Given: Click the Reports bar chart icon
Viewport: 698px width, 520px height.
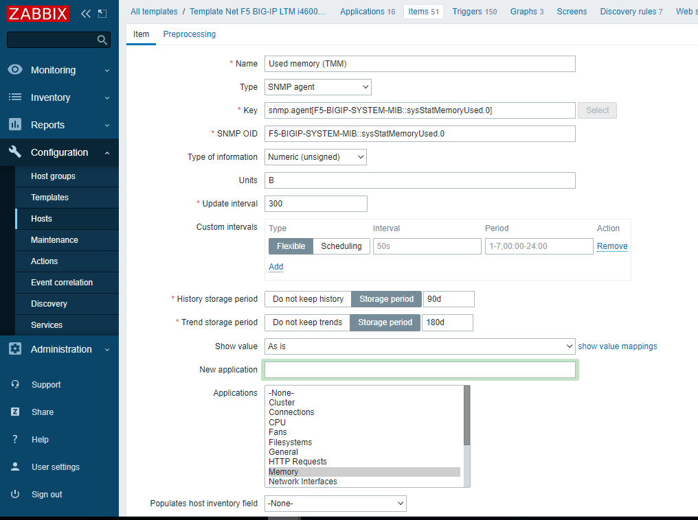Looking at the screenshot, I should click(15, 124).
